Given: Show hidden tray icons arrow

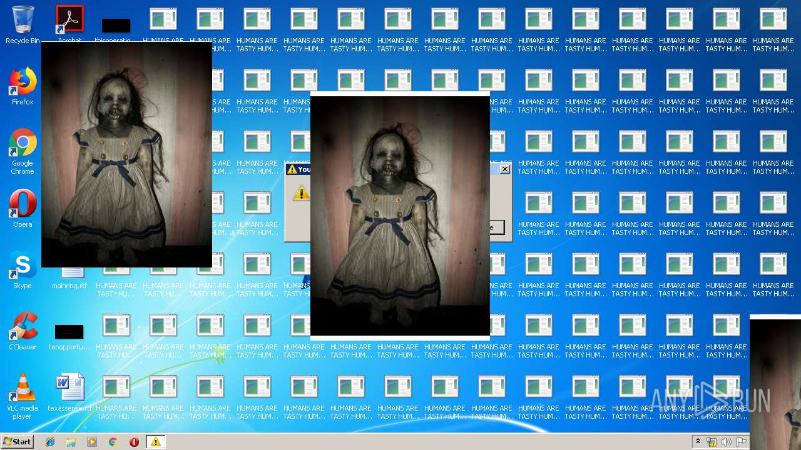Looking at the screenshot, I should tap(698, 442).
